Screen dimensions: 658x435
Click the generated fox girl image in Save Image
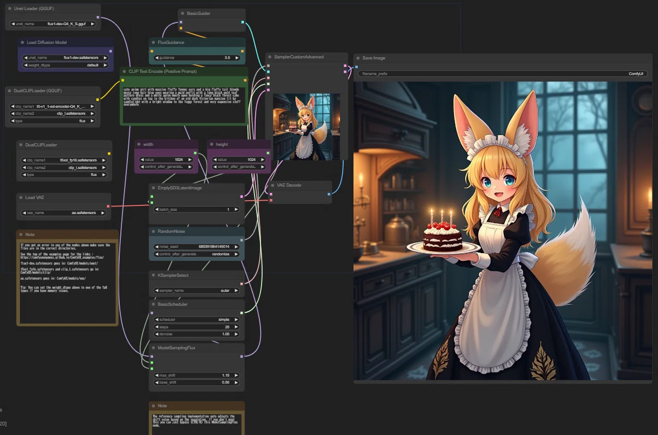tap(503, 231)
